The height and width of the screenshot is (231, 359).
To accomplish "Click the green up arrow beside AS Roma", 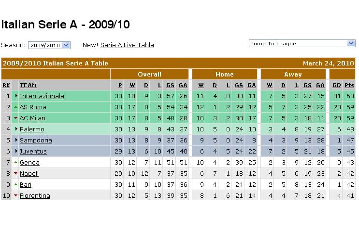I will point(15,107).
